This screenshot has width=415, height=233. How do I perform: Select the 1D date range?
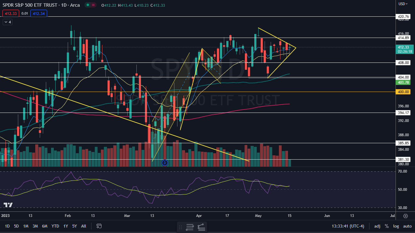(7, 226)
